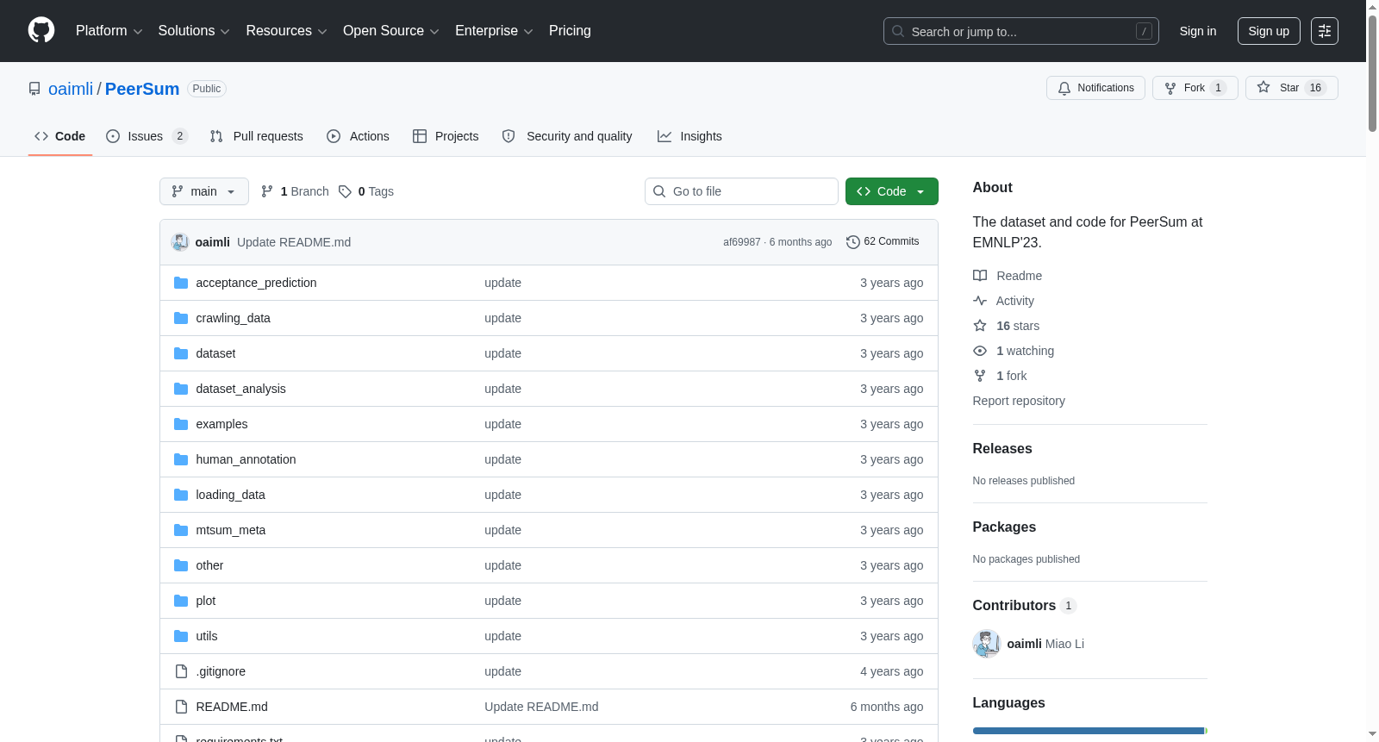
Task: Click the history clock icon by 62 Commits
Action: [x=853, y=242]
